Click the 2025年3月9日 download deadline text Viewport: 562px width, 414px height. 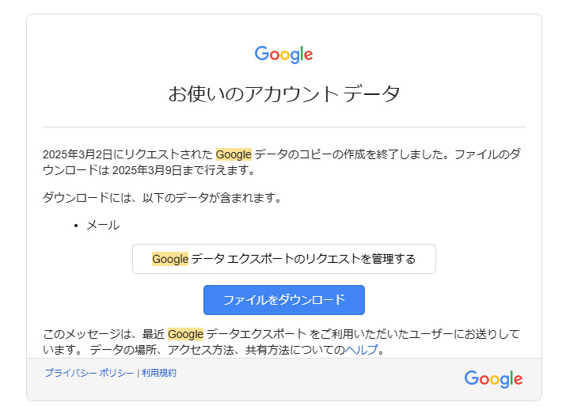(147, 170)
